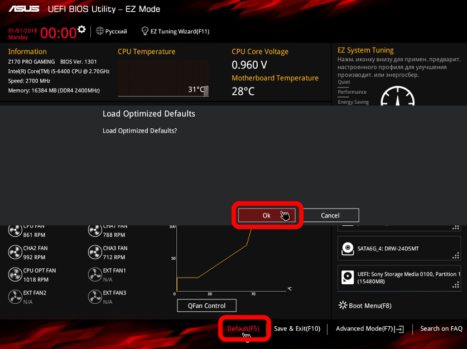467x349 pixels.
Task: Click the CPU FAN icon
Action: [x=15, y=230]
